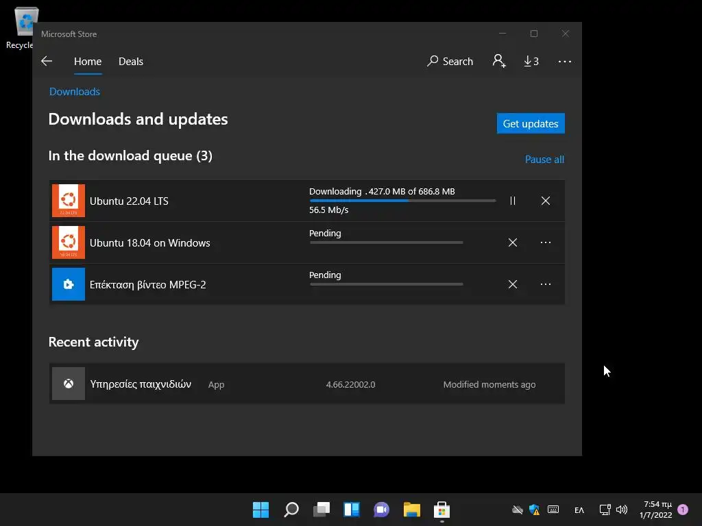
Task: Open File Explorer from the taskbar
Action: (x=412, y=510)
